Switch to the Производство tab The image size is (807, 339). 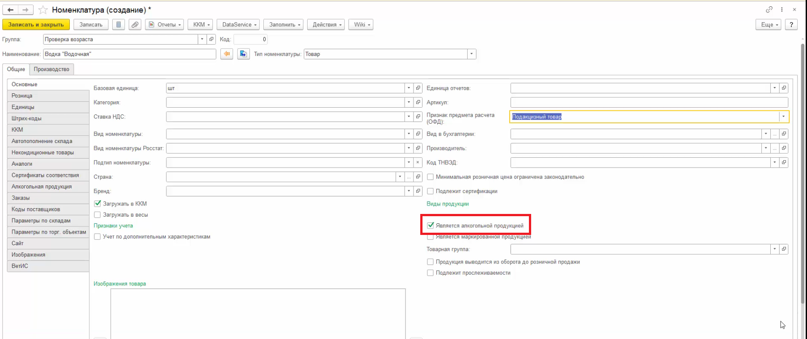(51, 69)
